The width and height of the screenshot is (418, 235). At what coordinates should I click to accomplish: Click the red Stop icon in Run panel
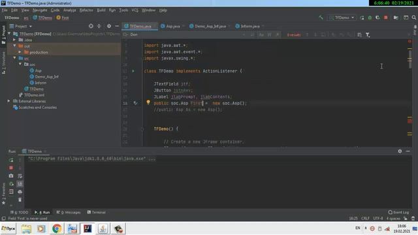click(x=11, y=168)
